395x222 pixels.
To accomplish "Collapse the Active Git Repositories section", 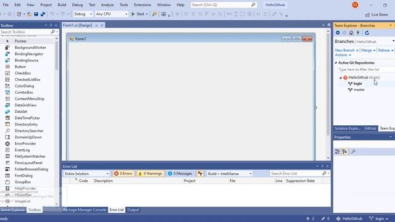I will [336, 63].
